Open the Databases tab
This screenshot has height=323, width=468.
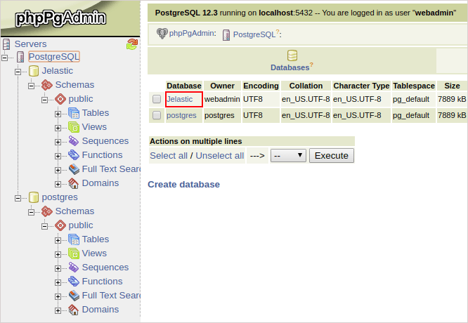292,61
